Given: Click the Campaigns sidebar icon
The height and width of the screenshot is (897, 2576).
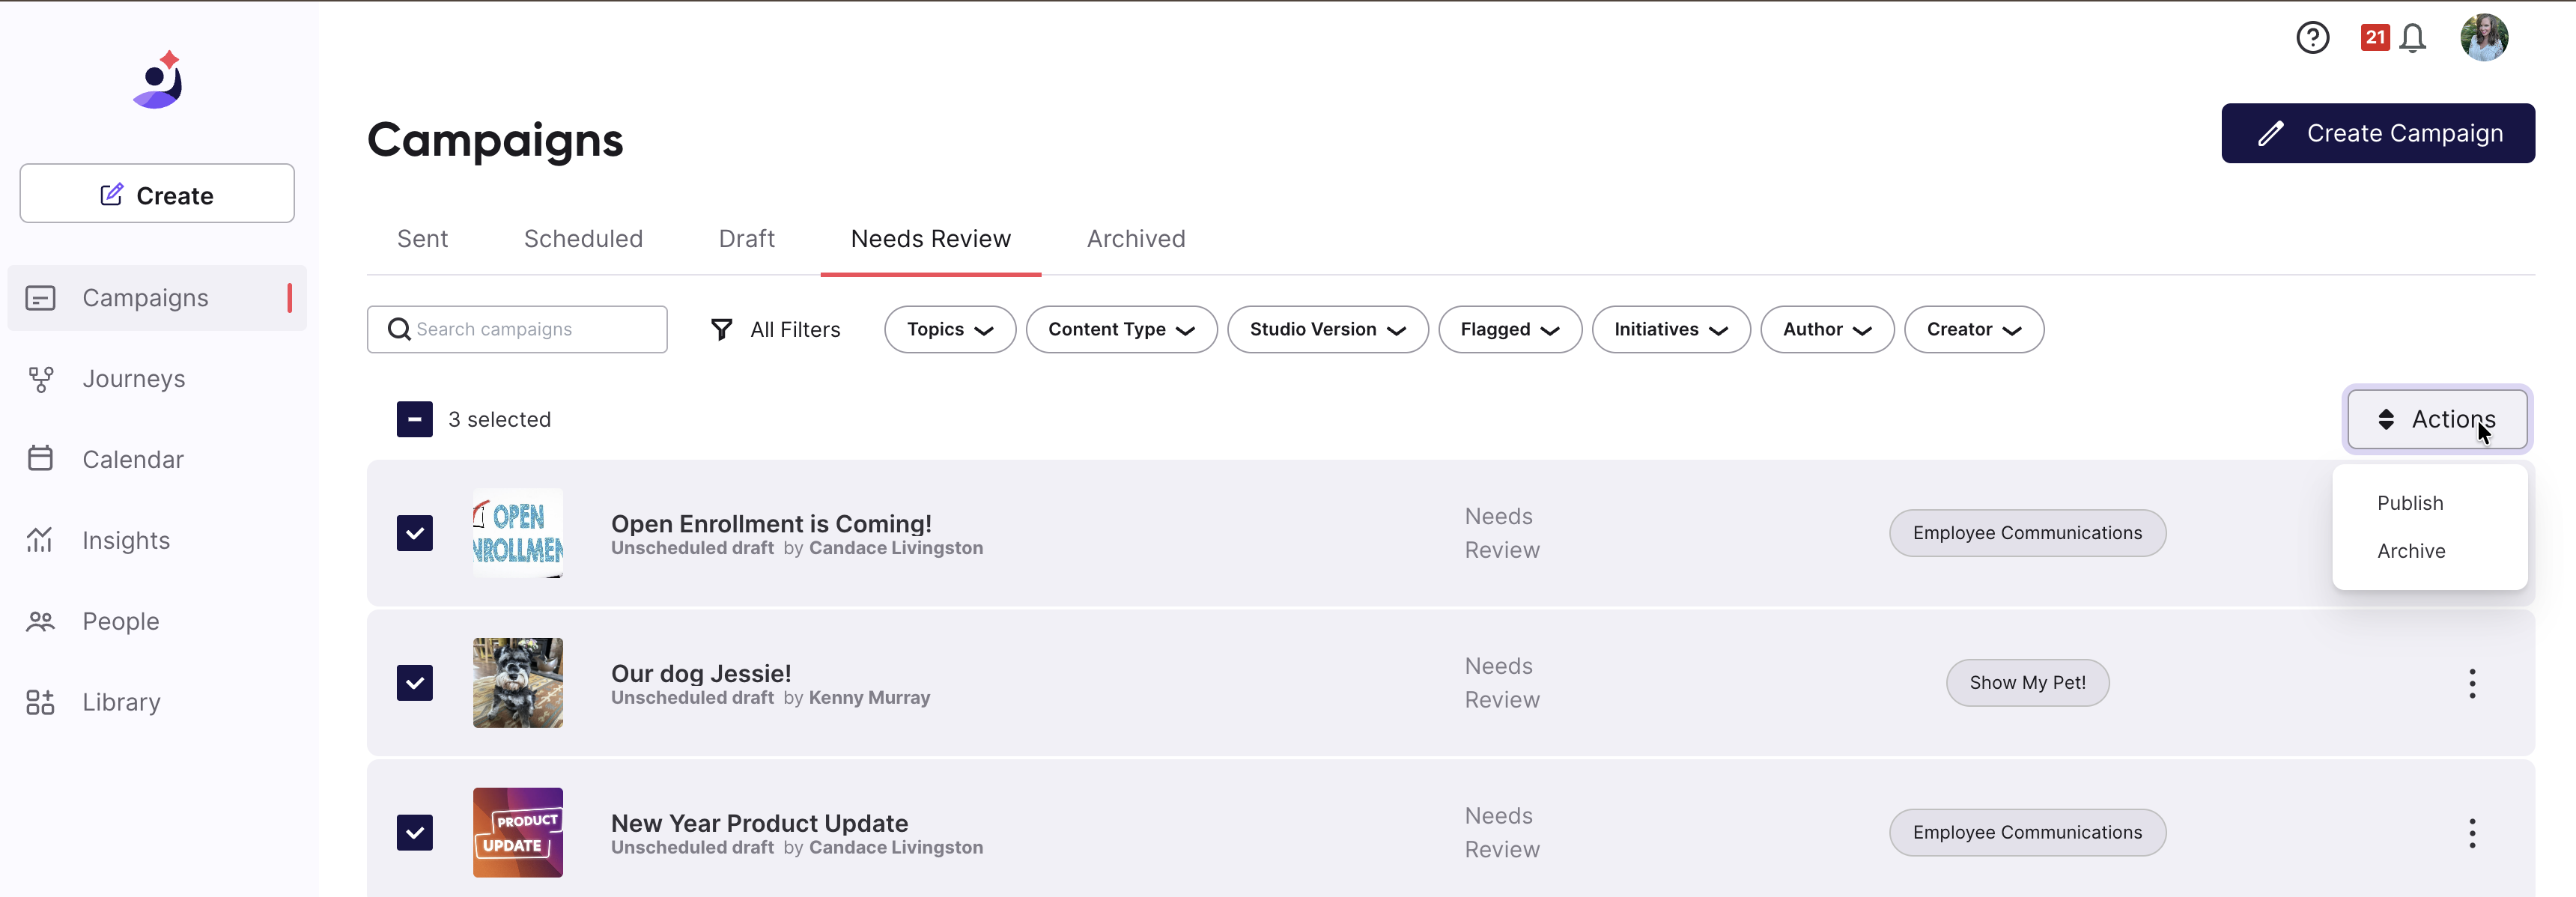Looking at the screenshot, I should [x=40, y=298].
